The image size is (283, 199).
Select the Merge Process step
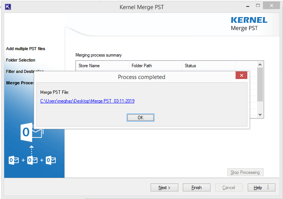20,83
